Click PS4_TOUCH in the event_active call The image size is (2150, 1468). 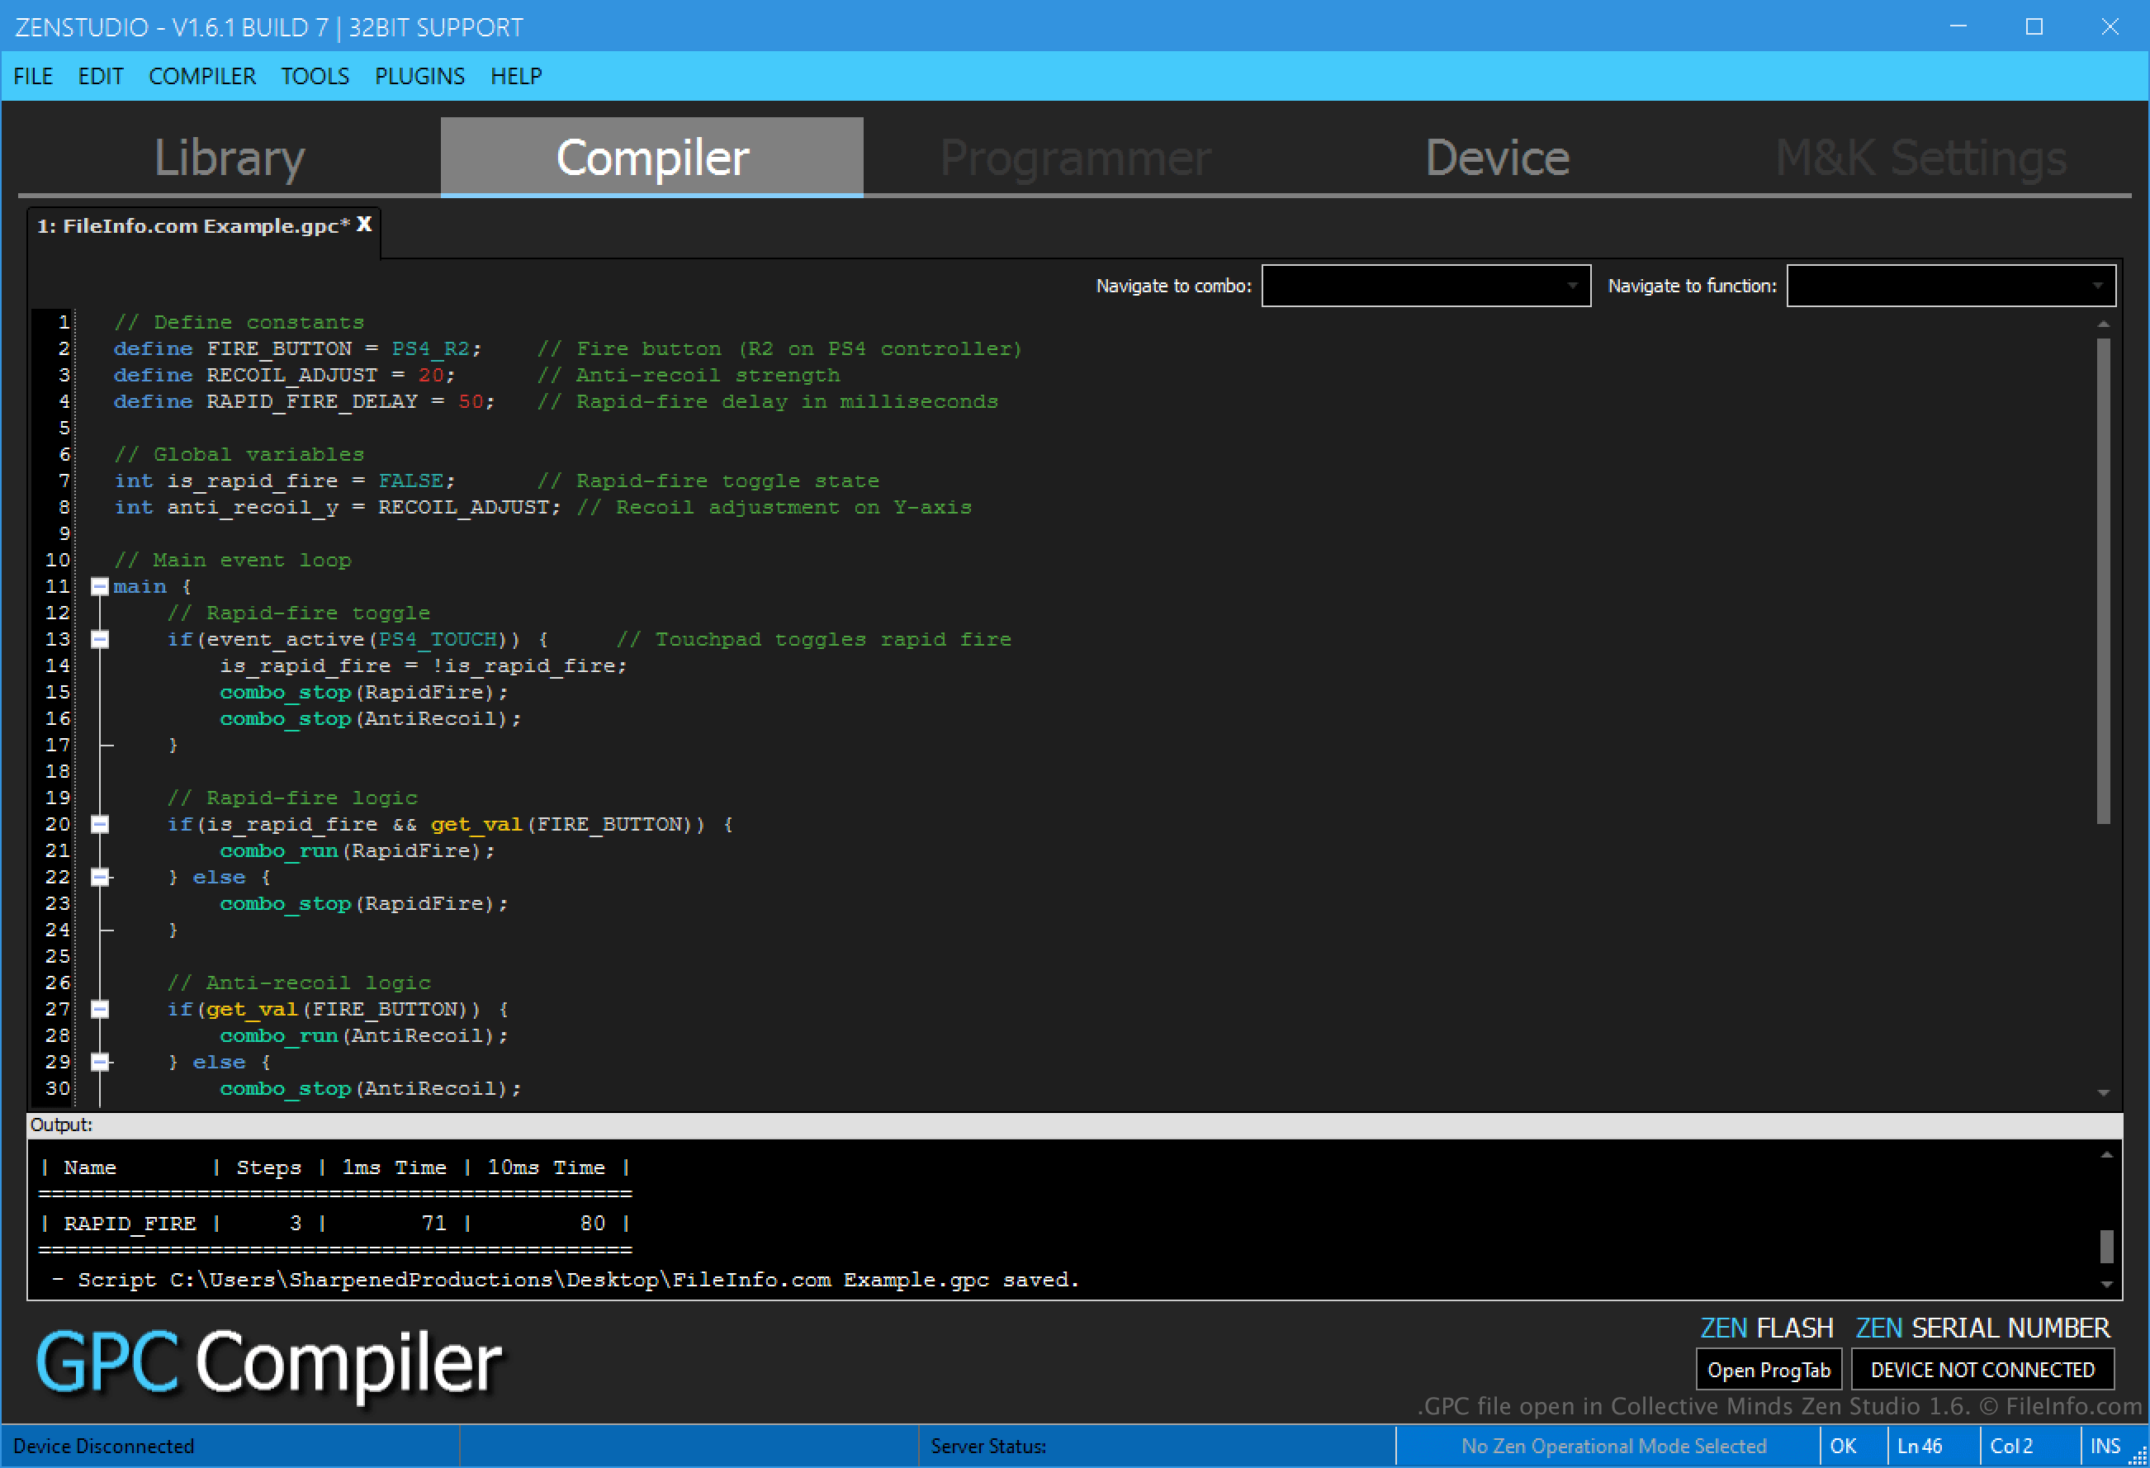coord(437,639)
